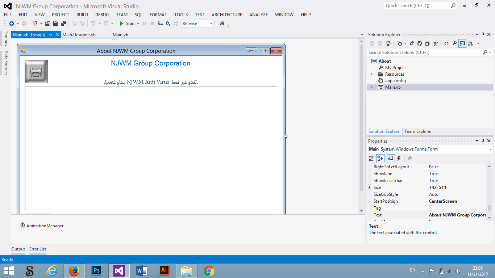Toggle Show All Files in Solution Explorer

point(436,43)
